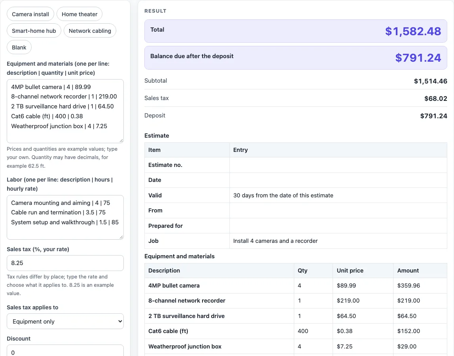The width and height of the screenshot is (454, 356).
Task: Select the Smart-home hub preset
Action: (34, 31)
